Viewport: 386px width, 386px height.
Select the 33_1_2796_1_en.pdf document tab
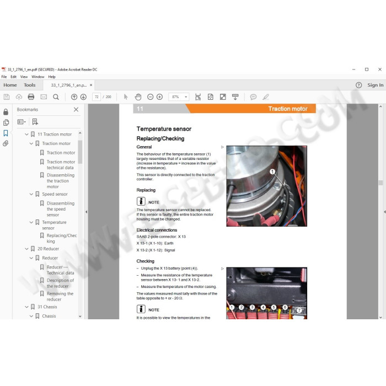(x=69, y=85)
